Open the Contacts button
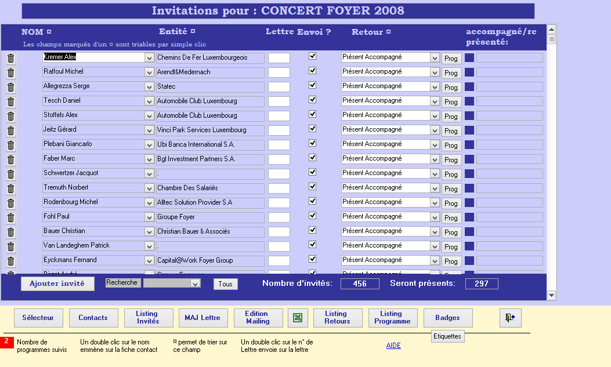The image size is (611, 367). point(93,318)
